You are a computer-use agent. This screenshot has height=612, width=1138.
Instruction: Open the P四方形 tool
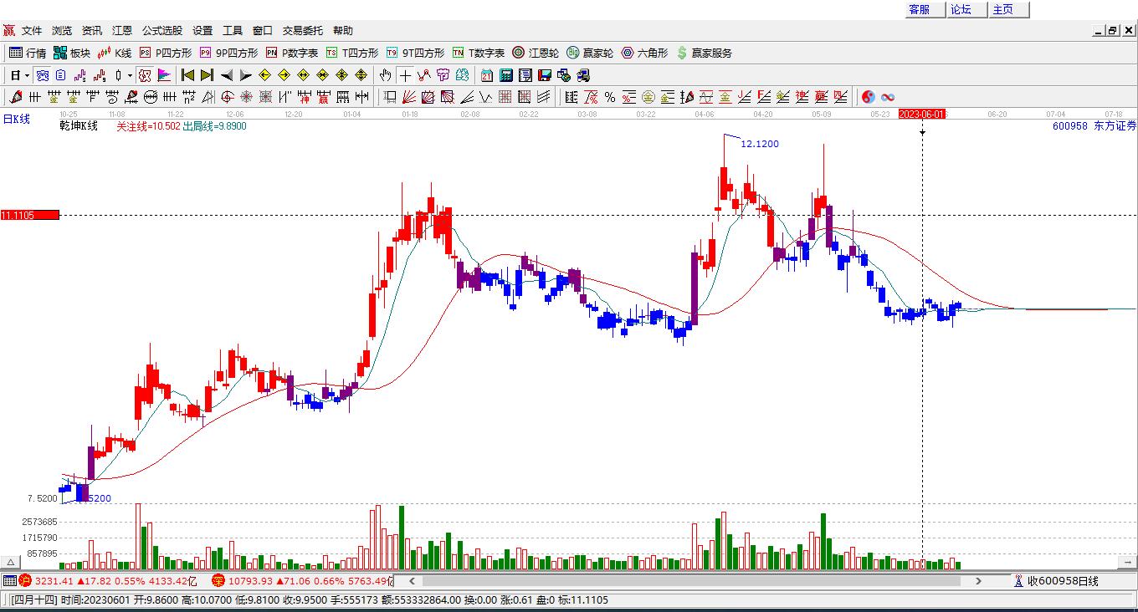point(165,53)
